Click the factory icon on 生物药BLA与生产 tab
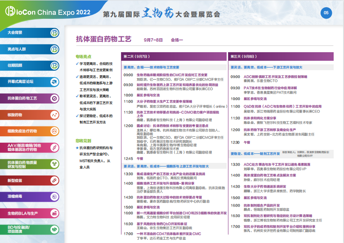This screenshot has height=243, width=344. [54, 213]
